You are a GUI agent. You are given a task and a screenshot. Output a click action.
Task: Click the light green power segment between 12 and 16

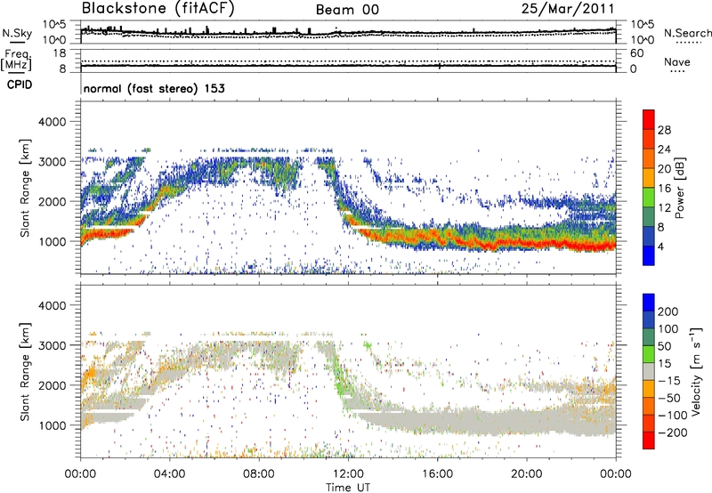pos(649,197)
